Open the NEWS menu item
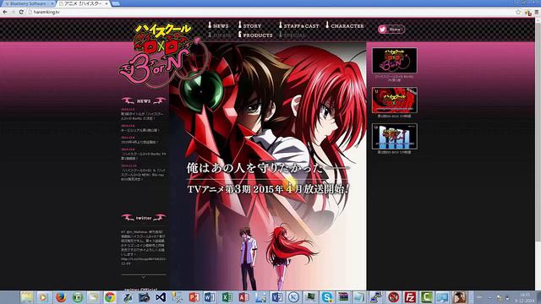Screen dimensions: 541x304 (218, 25)
